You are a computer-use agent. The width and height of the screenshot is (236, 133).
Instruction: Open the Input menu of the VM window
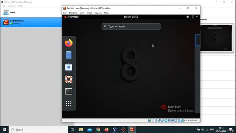tap(89, 13)
